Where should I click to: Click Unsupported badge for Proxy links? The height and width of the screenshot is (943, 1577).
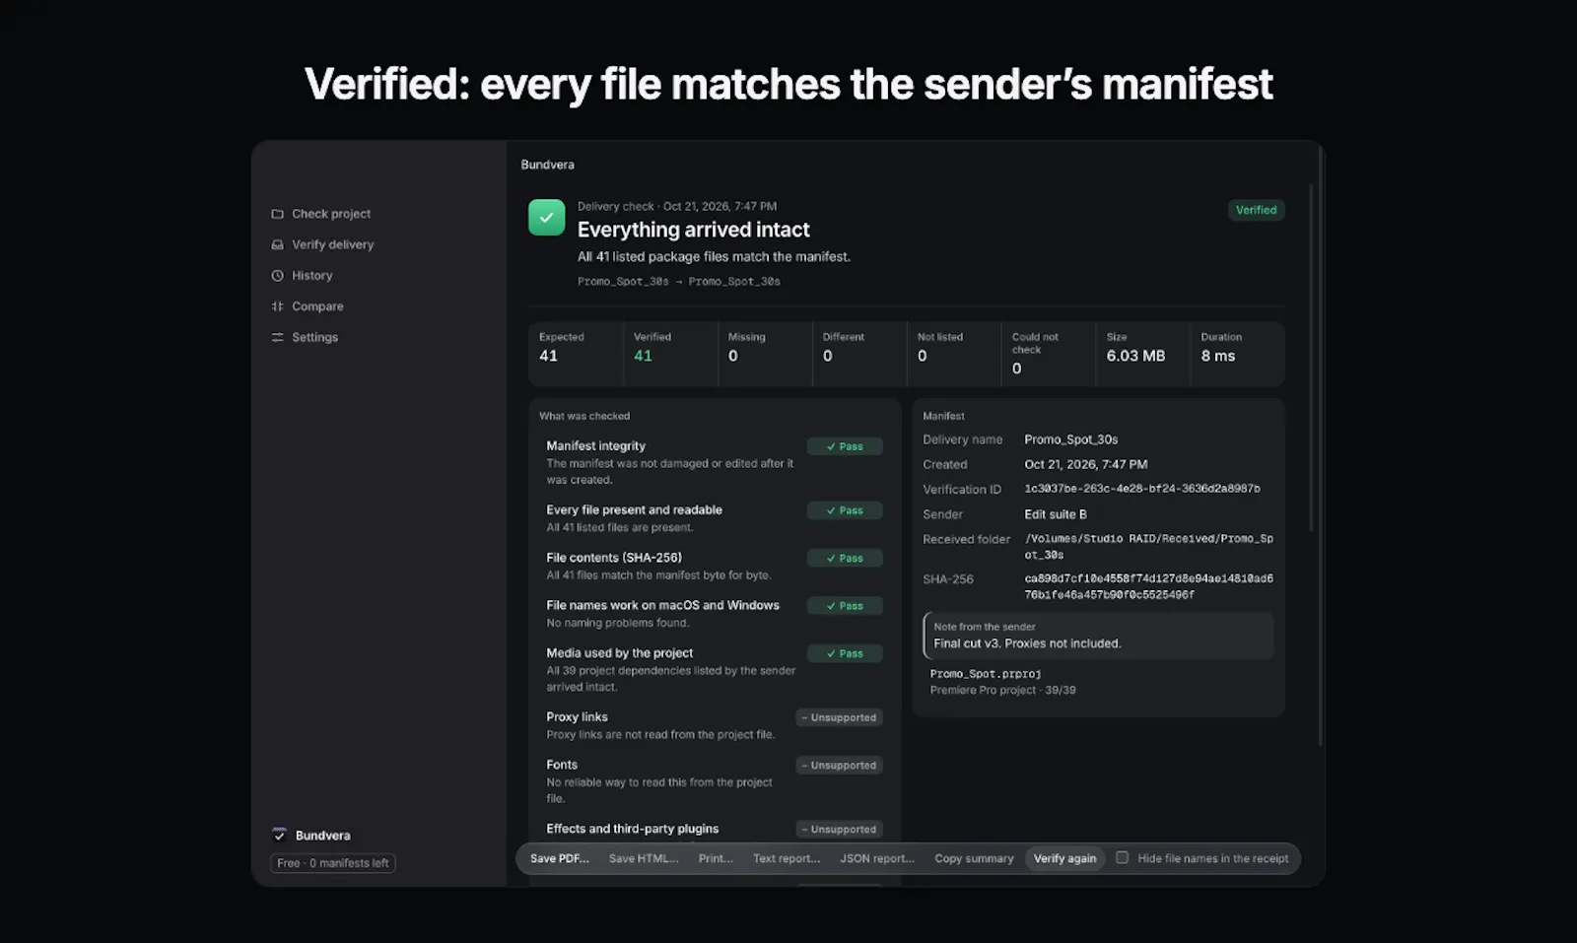click(839, 717)
